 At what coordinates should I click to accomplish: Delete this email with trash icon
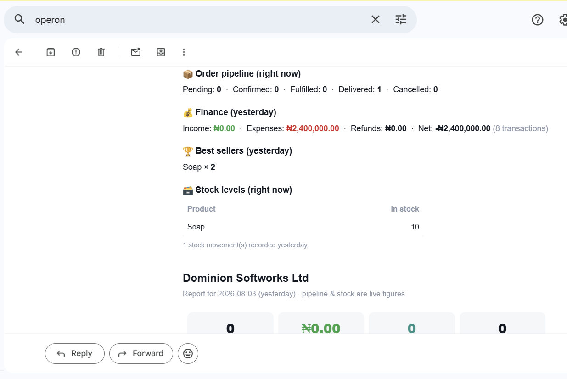point(101,52)
